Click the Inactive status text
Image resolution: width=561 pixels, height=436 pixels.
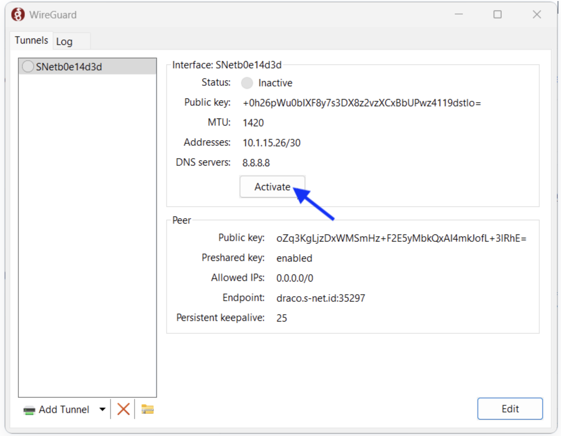275,83
